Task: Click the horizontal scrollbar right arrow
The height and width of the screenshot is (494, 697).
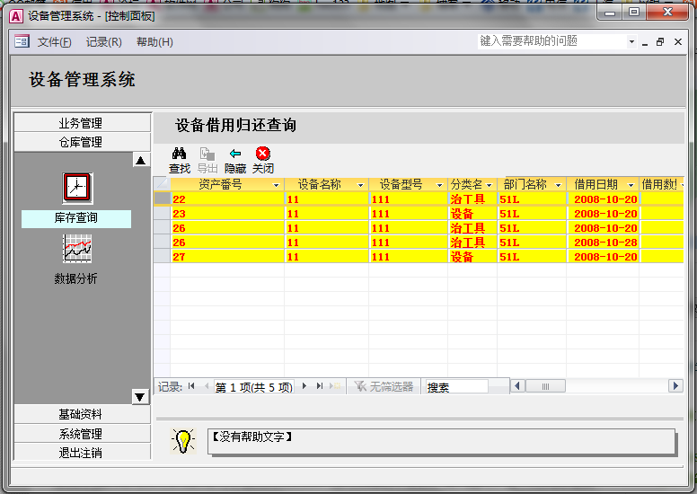Action: click(x=675, y=386)
